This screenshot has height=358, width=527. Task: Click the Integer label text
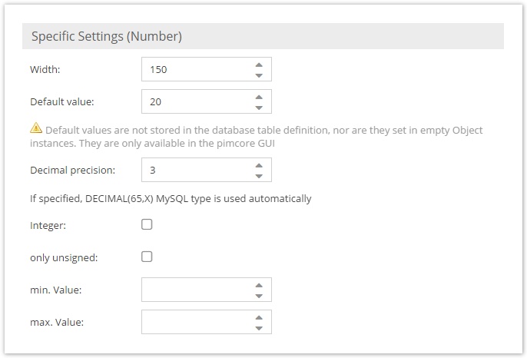(x=48, y=225)
